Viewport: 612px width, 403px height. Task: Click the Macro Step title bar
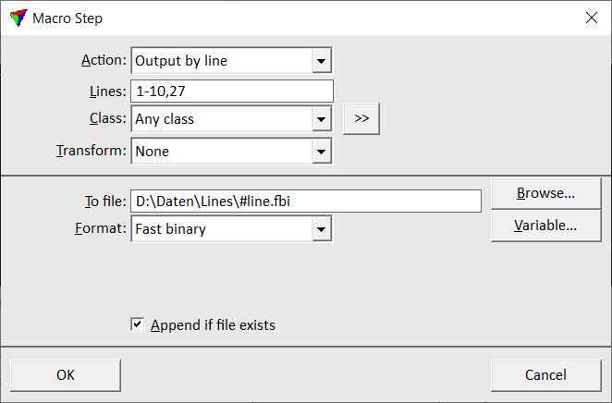coord(277,18)
